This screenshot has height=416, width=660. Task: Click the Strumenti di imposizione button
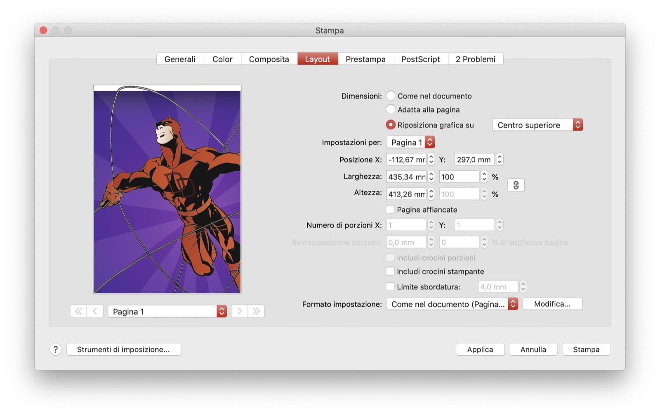tap(123, 350)
